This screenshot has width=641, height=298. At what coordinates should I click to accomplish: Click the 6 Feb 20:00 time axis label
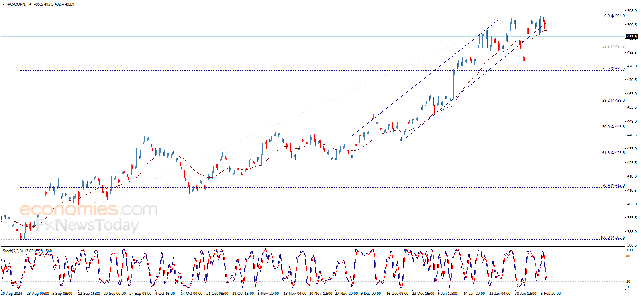click(x=550, y=294)
